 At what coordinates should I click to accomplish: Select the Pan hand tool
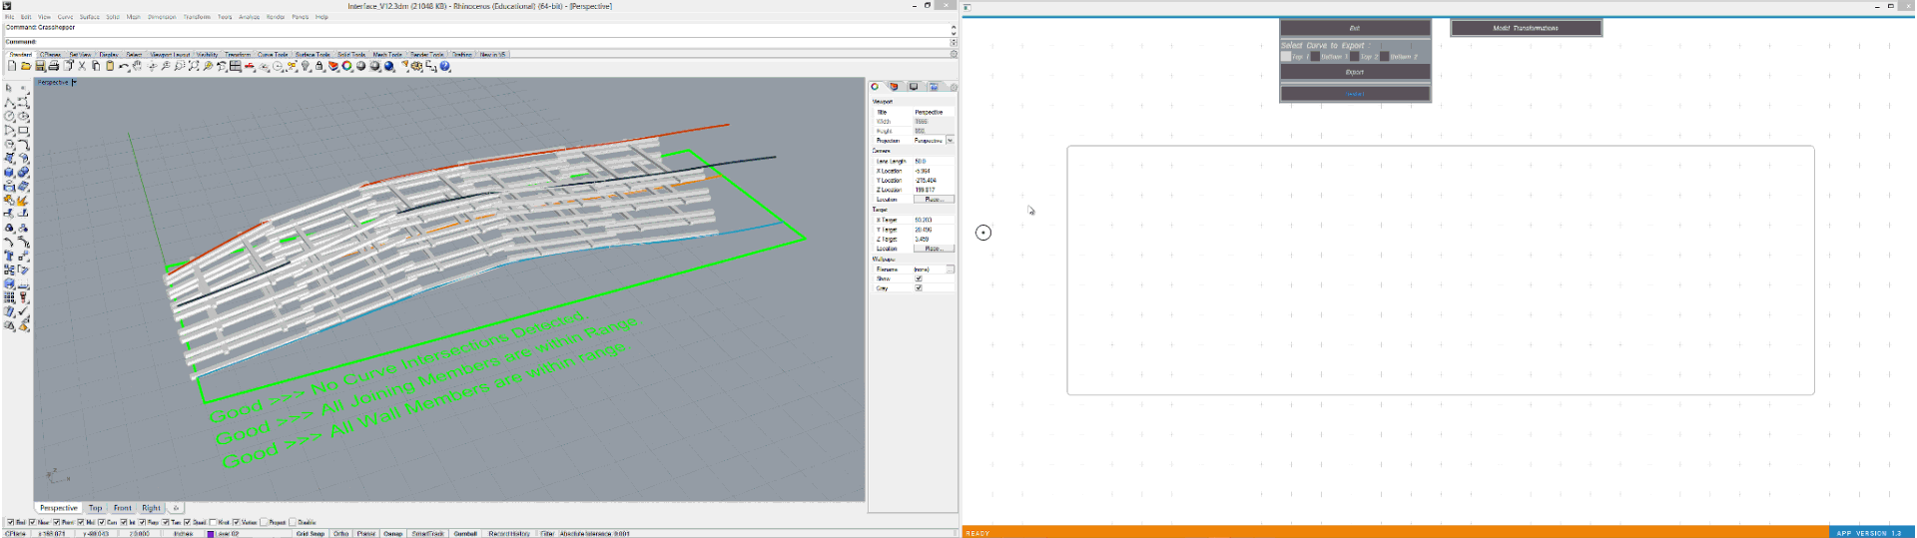137,66
